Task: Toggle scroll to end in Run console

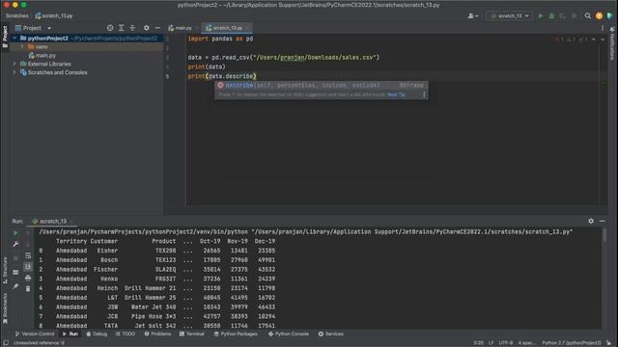Action: click(x=28, y=267)
